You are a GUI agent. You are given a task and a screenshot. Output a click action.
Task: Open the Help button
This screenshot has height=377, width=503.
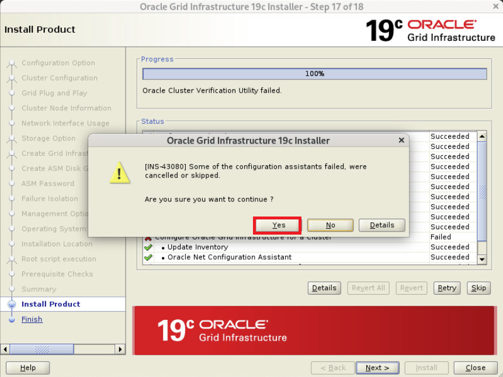(x=28, y=368)
